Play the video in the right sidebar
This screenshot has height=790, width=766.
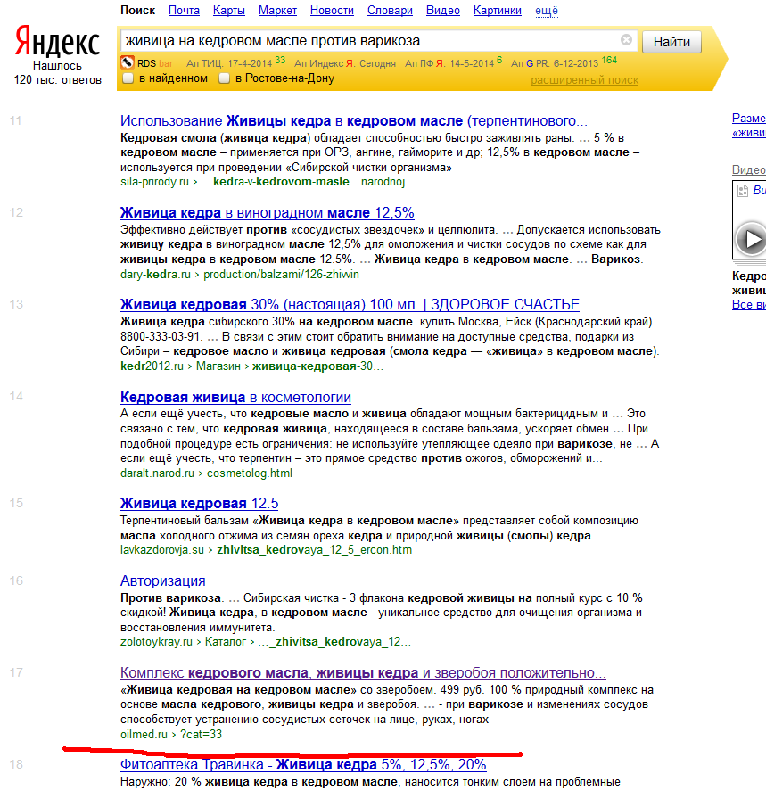[752, 239]
